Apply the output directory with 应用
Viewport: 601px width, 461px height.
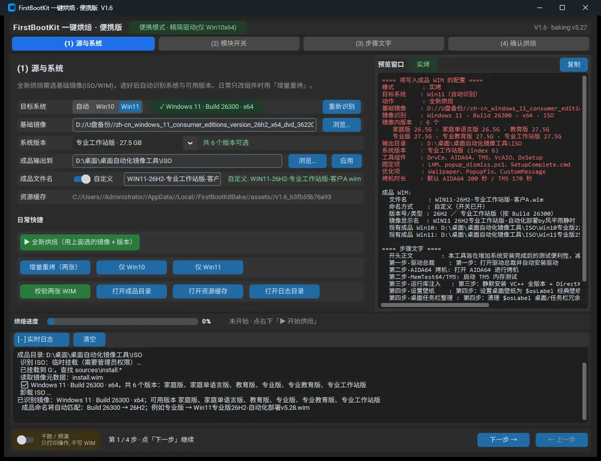coord(347,161)
